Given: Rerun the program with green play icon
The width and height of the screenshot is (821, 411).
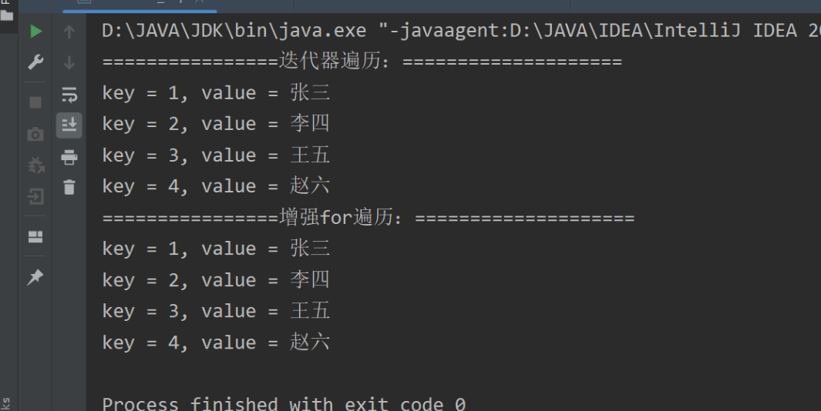Looking at the screenshot, I should click(x=35, y=32).
